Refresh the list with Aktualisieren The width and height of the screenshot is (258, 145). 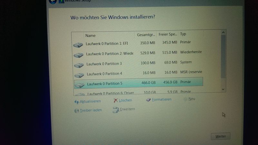coord(90,101)
